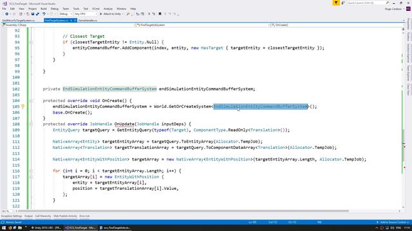Click the bookmark toggle toolbar icon
The image size is (412, 231).
(160, 14)
